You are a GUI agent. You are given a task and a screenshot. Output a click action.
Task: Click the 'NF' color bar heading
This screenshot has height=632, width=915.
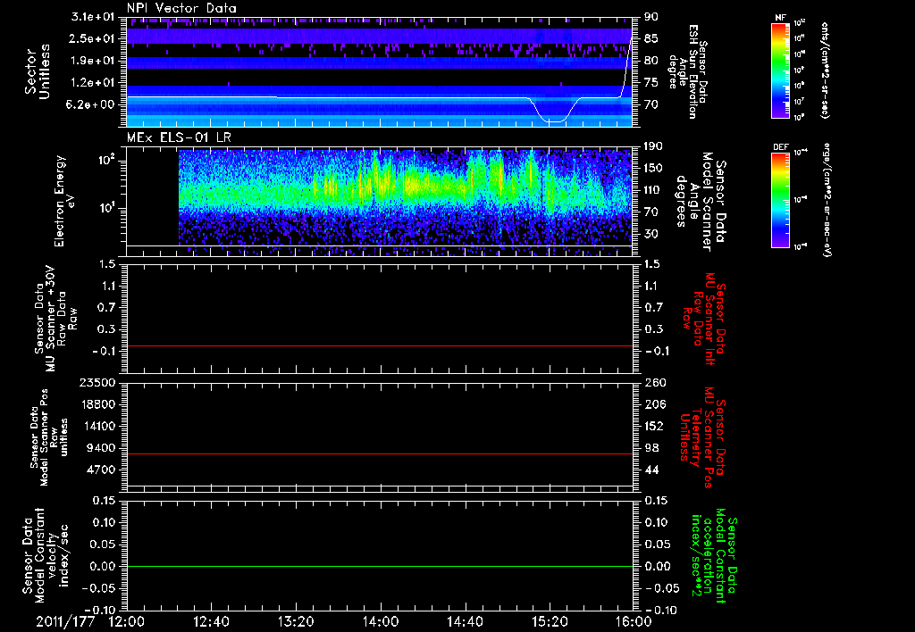click(x=780, y=18)
